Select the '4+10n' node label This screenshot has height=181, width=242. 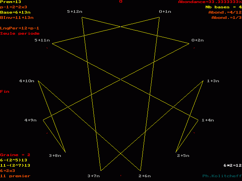(x=27, y=81)
